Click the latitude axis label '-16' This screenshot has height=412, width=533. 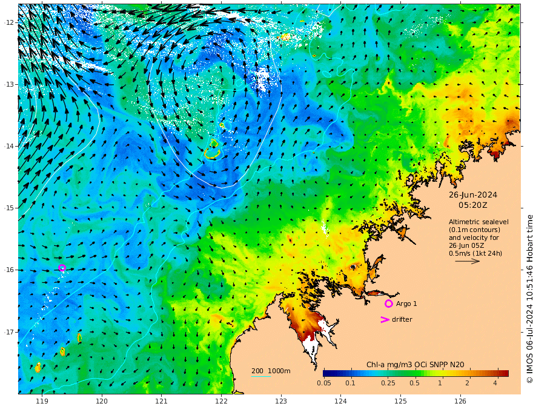point(9,270)
